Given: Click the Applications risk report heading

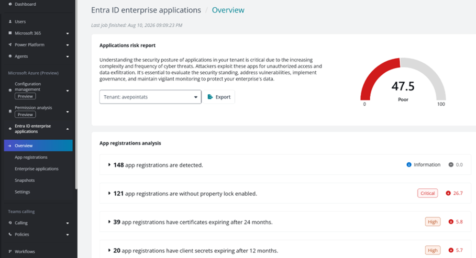Looking at the screenshot, I should [x=127, y=45].
